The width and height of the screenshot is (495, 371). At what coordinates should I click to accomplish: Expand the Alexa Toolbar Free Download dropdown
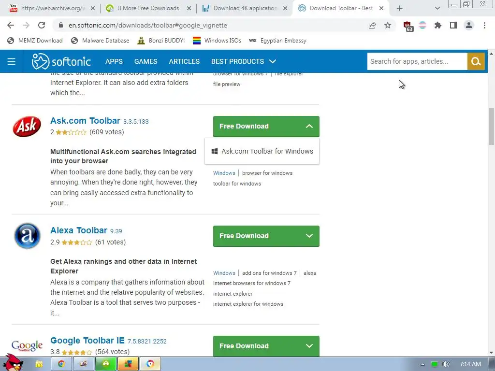pyautogui.click(x=266, y=236)
